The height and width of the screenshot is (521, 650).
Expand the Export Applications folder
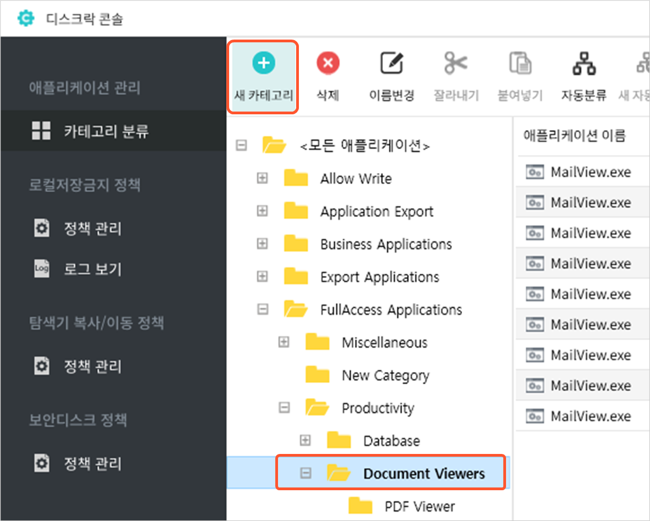point(262,276)
